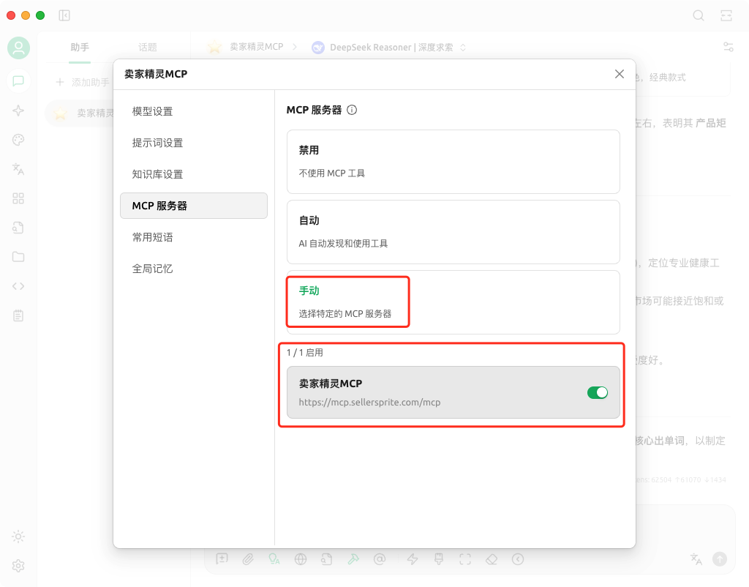Viewport: 749px width, 587px height.
Task: Click the eraser clear-context icon in input toolbar
Action: pyautogui.click(x=491, y=558)
